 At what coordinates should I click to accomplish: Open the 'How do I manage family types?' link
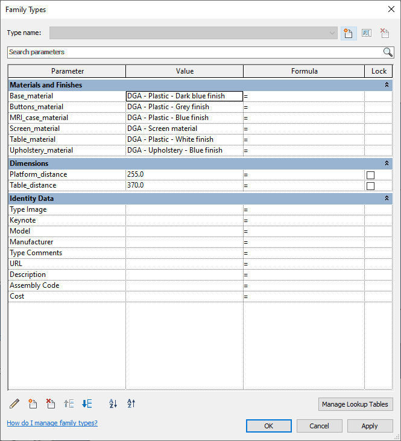point(52,423)
